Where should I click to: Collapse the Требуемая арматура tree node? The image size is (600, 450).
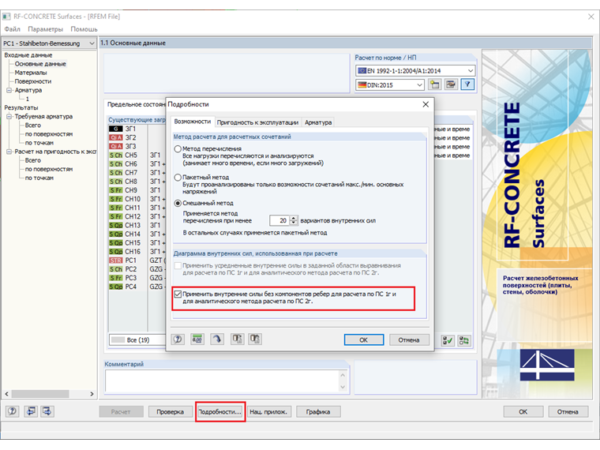9,117
